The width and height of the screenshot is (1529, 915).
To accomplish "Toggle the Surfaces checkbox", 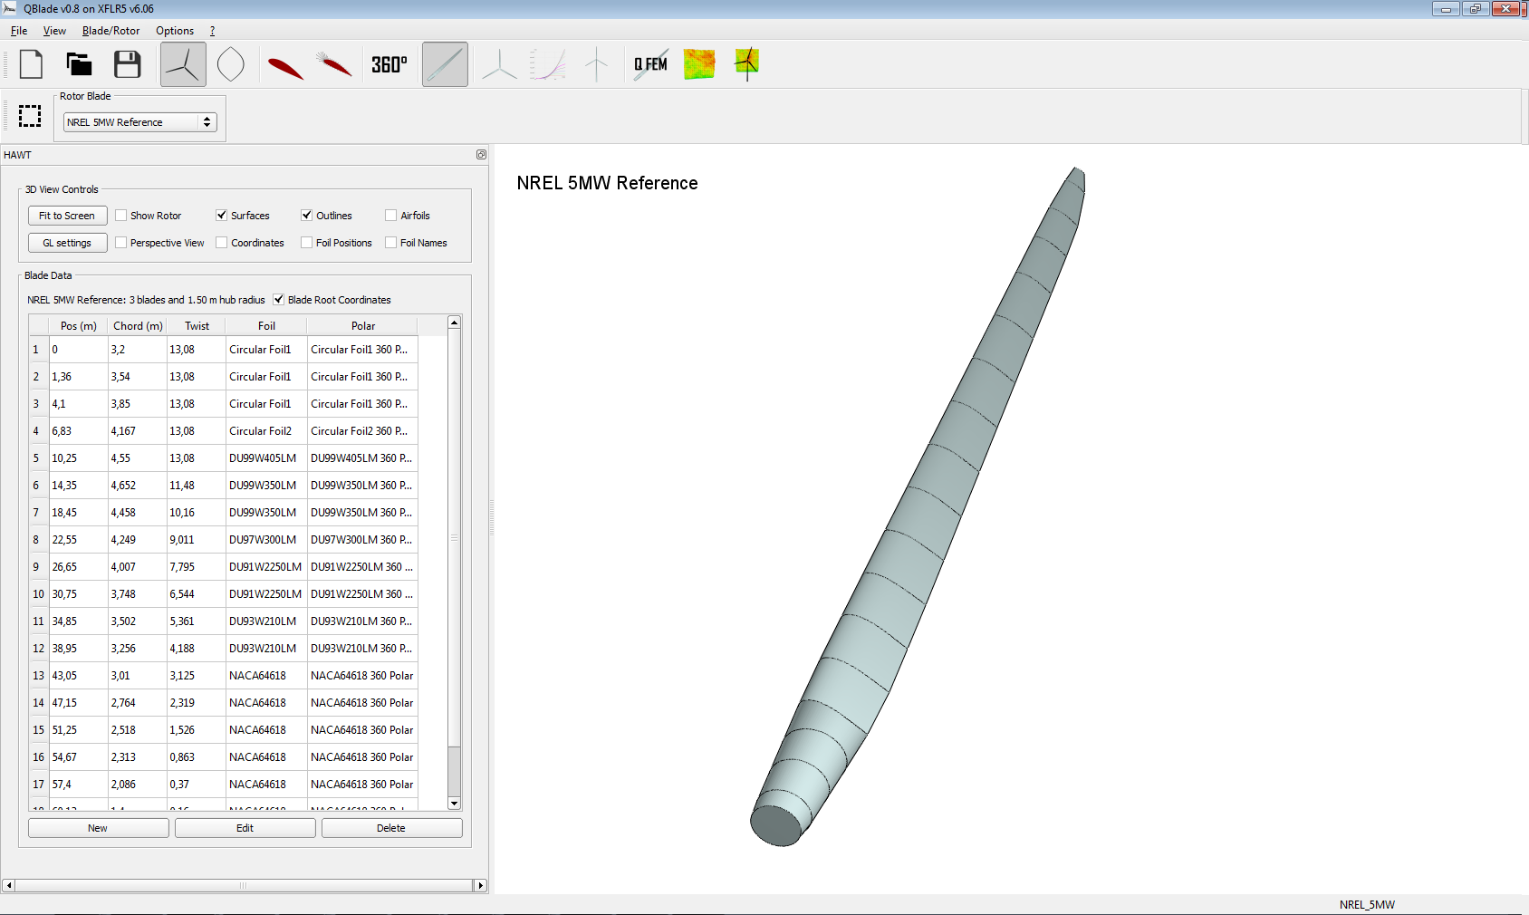I will coord(221,216).
